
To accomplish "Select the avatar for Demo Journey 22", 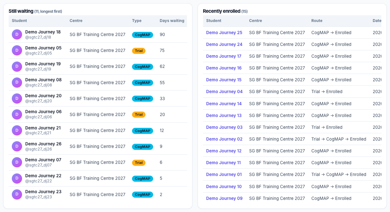I will (17, 178).
